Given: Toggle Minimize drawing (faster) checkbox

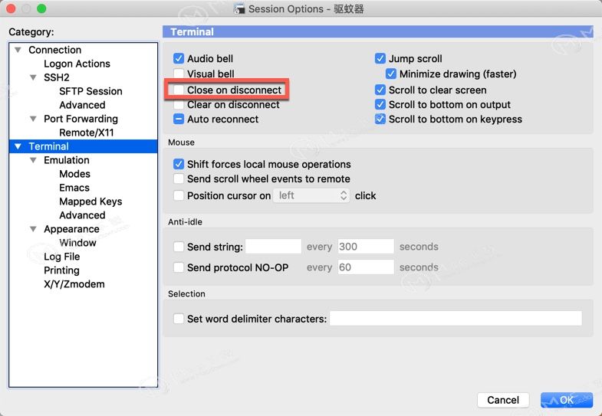Looking at the screenshot, I should 391,74.
